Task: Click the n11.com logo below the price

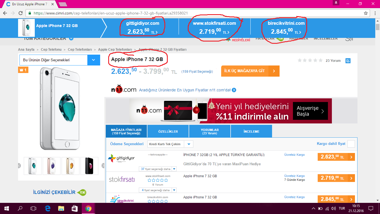Action: [x=124, y=90]
